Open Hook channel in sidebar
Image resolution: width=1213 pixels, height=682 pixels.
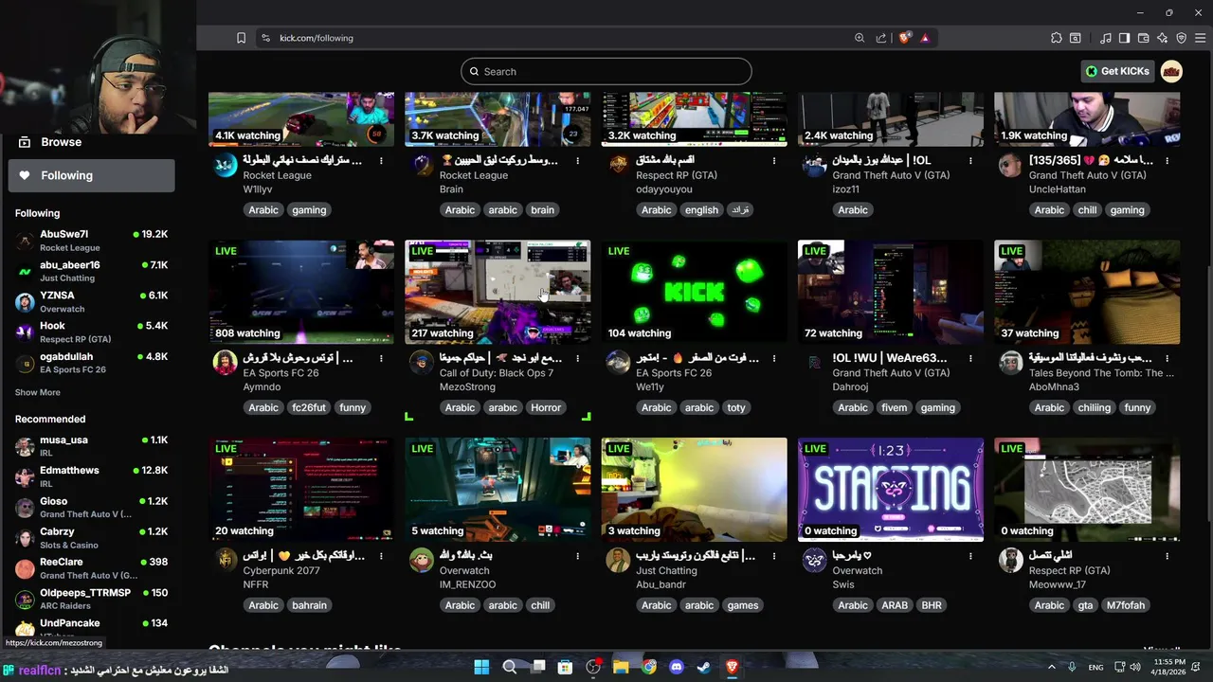[x=91, y=332]
